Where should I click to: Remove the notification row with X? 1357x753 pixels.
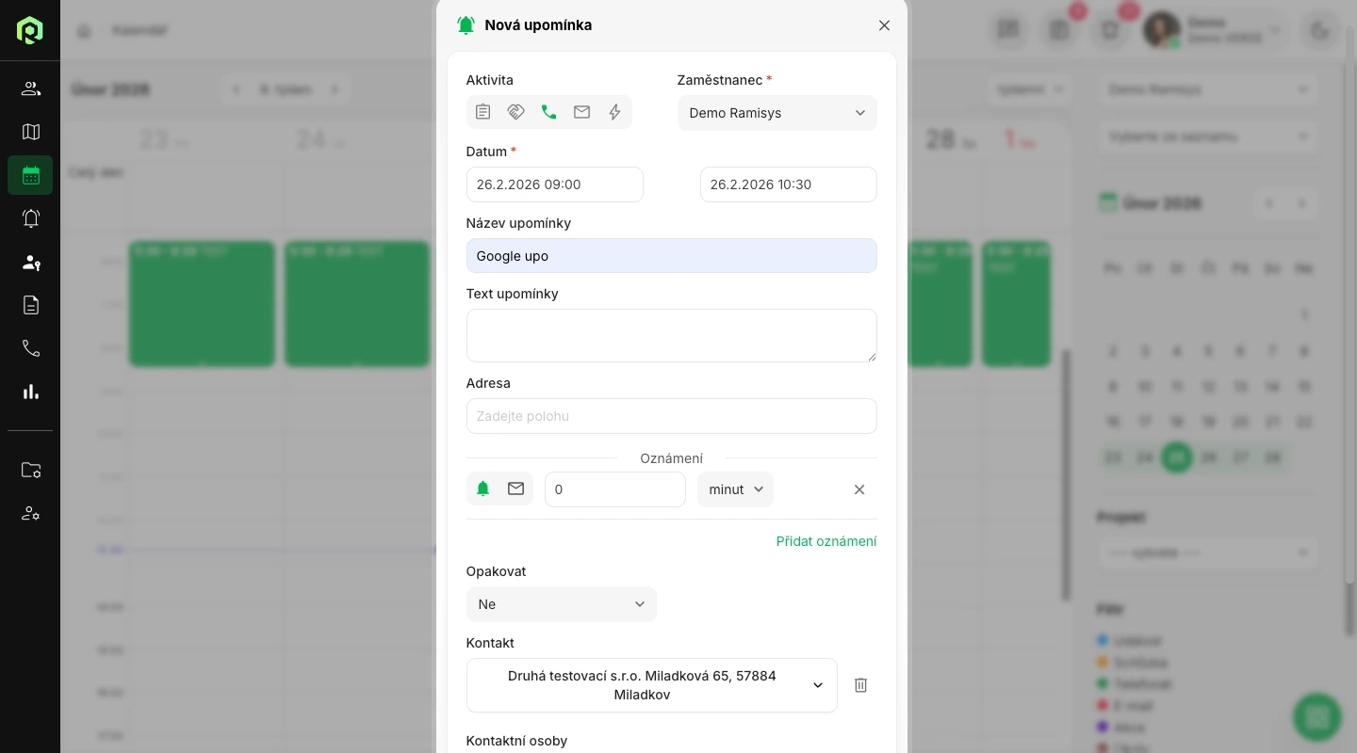858,489
